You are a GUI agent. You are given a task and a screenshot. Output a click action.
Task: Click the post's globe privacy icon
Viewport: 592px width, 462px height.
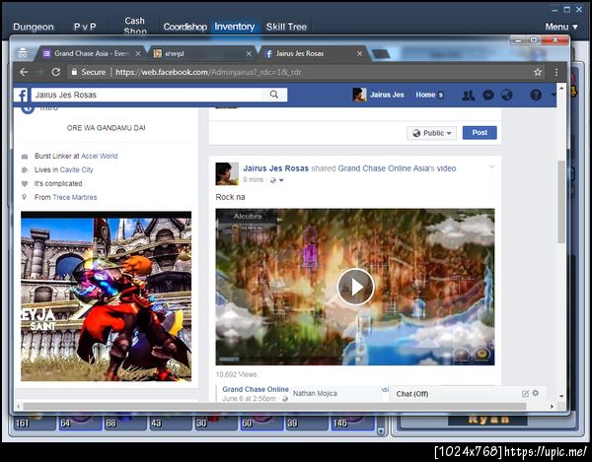pyautogui.click(x=273, y=180)
